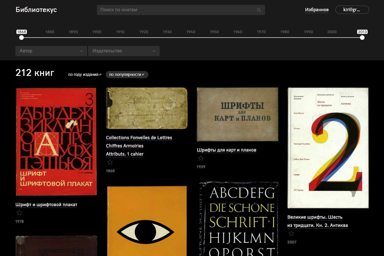Focus the 'Поиск по книгам' search field
The height and width of the screenshot is (256, 384).
click(181, 10)
